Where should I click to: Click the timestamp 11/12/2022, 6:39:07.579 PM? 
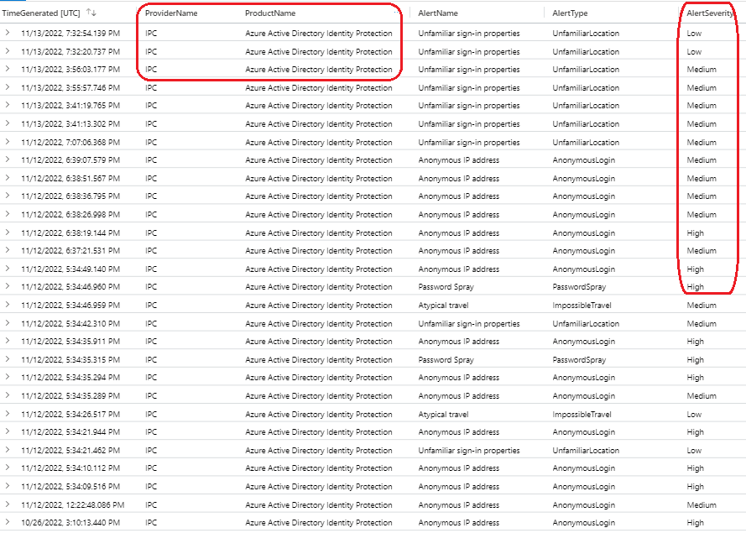click(x=70, y=160)
